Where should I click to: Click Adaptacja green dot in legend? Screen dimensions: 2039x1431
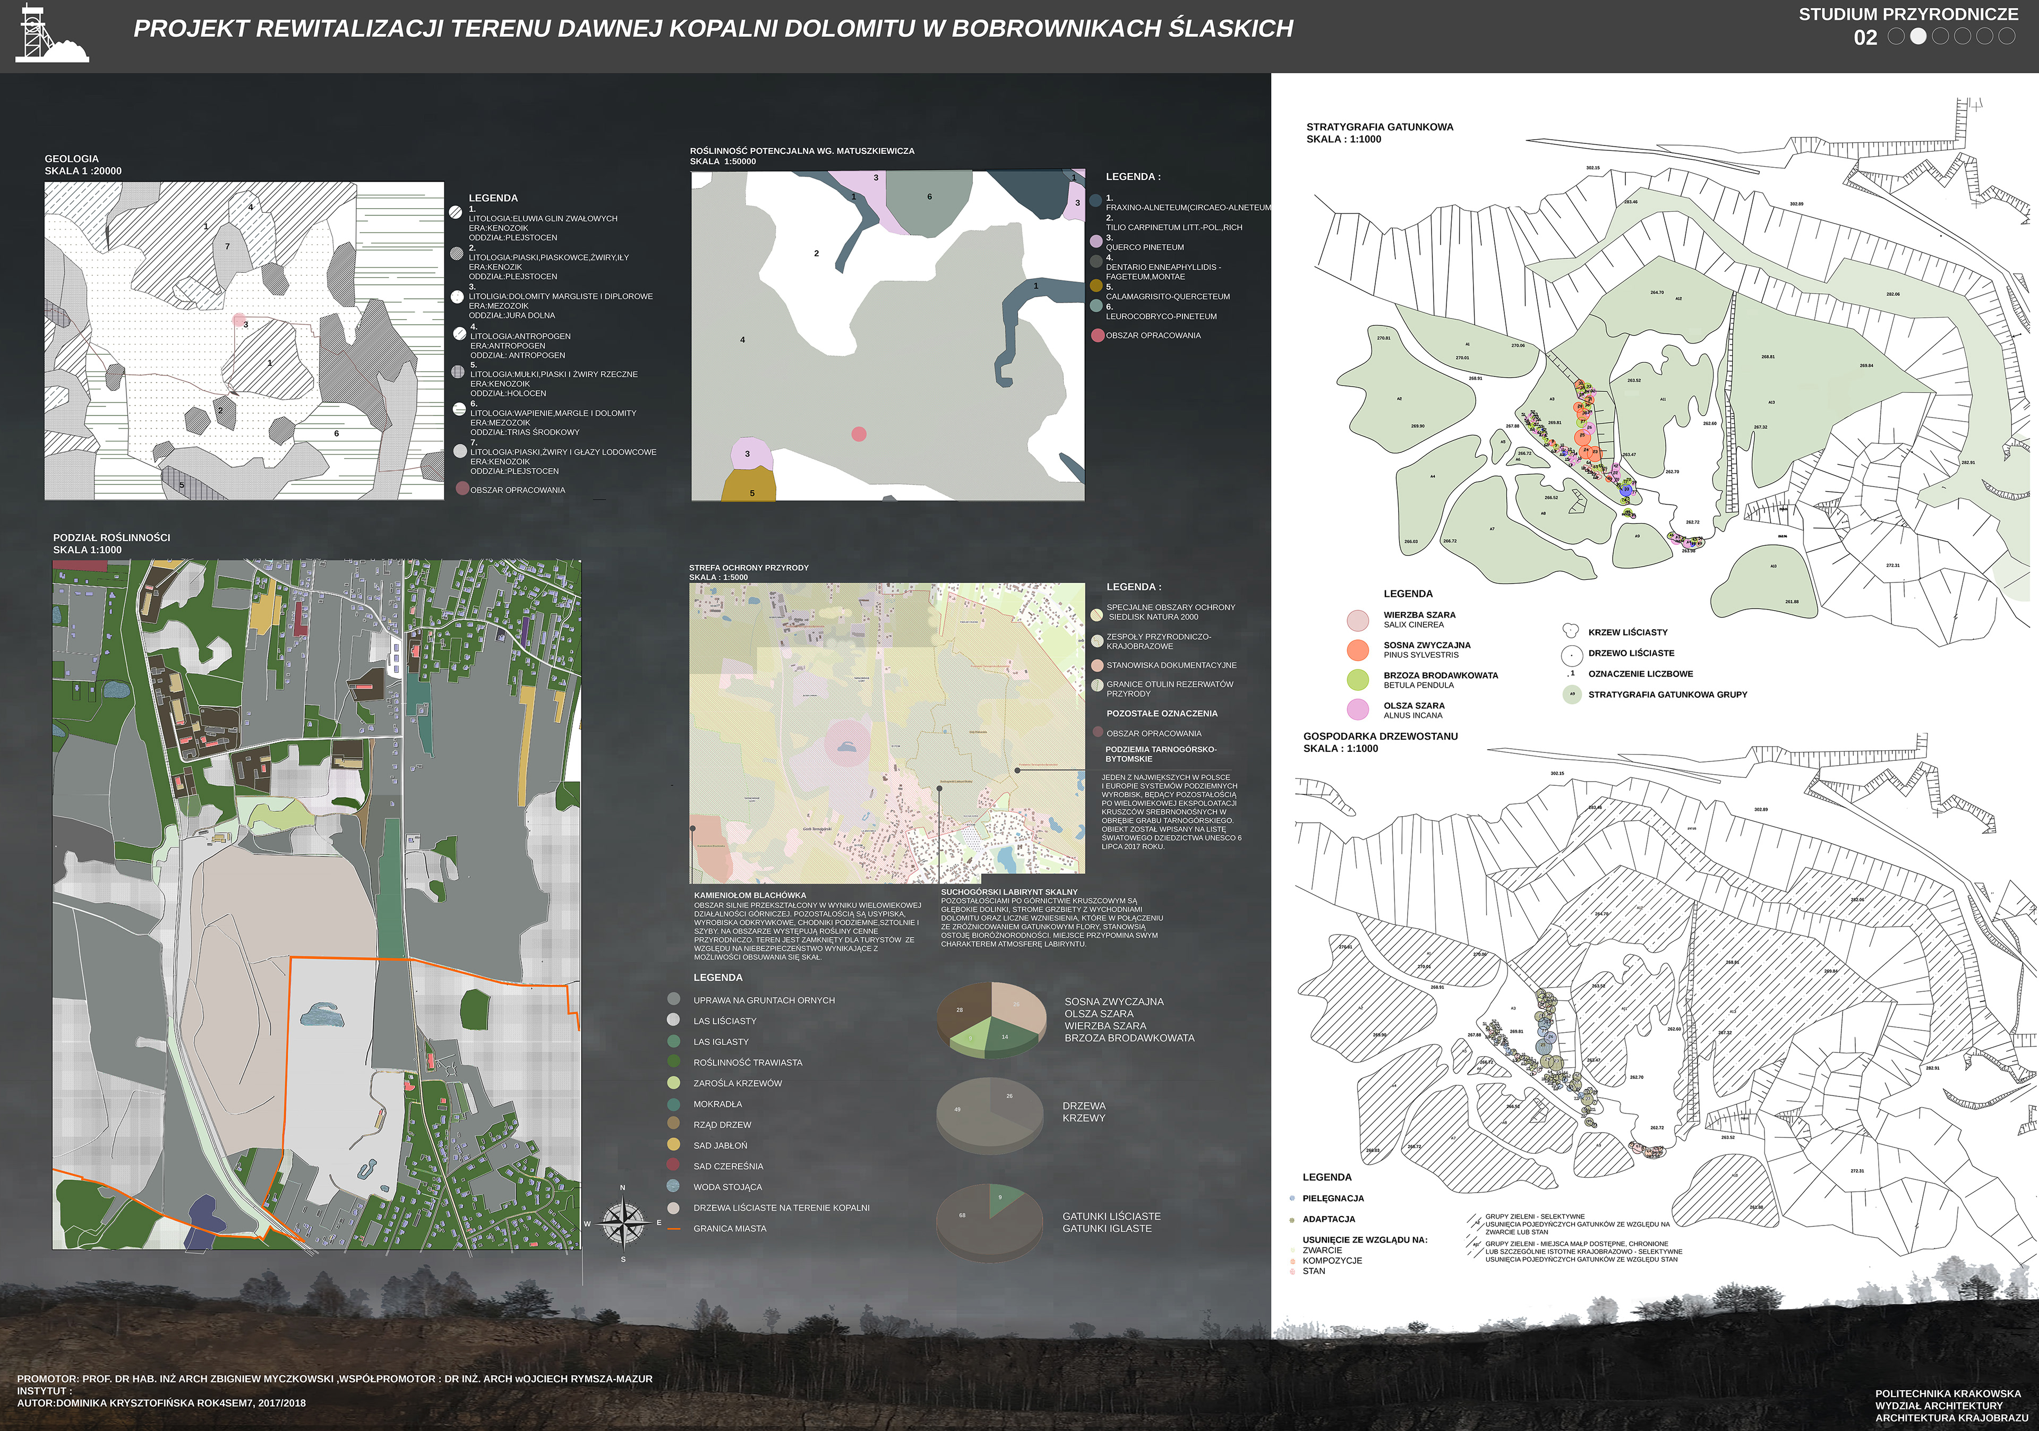(1292, 1220)
